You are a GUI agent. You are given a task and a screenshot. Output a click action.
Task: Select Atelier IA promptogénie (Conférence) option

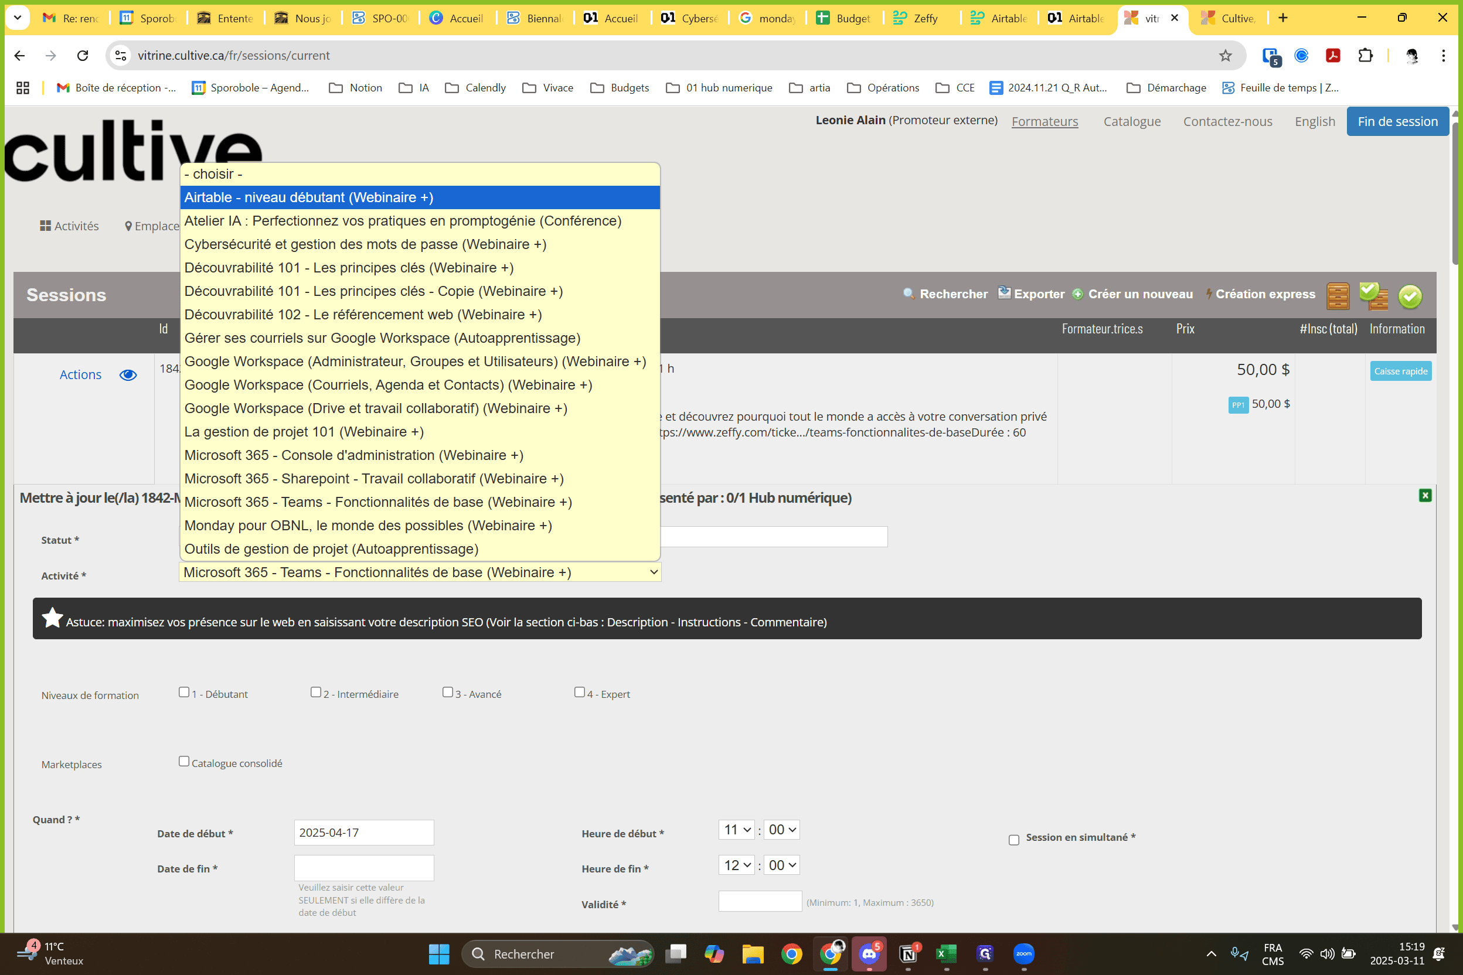pos(420,221)
